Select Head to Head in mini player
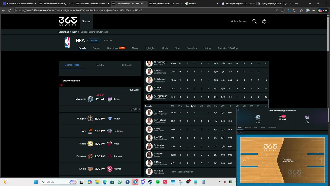The width and height of the screenshot is (330, 186). 272,128
